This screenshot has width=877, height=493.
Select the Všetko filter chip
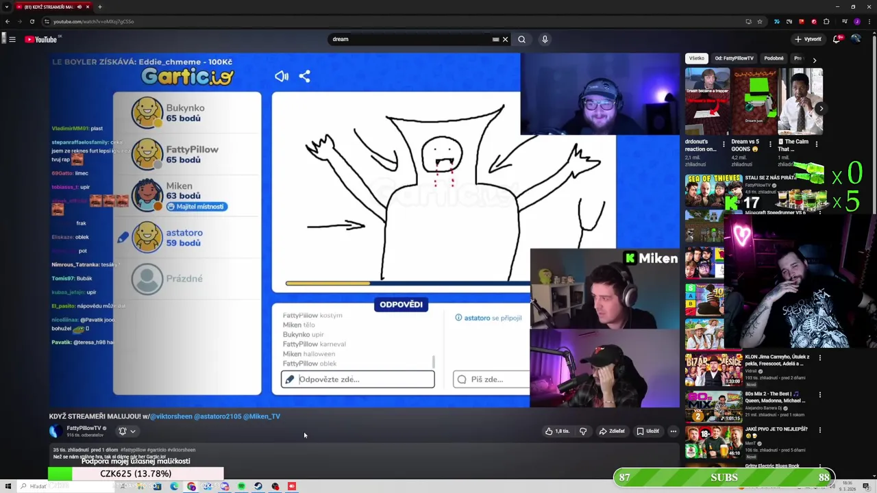point(696,58)
